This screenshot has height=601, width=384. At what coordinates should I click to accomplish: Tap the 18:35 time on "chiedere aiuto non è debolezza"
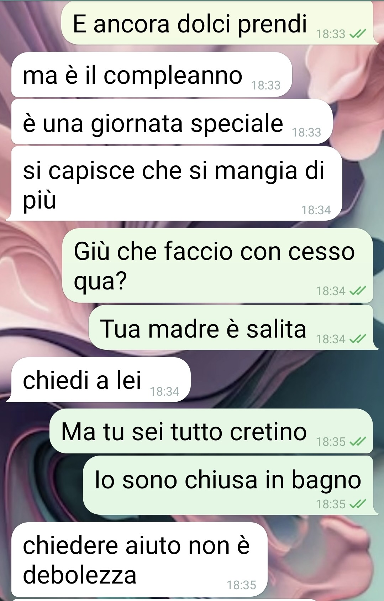(241, 585)
